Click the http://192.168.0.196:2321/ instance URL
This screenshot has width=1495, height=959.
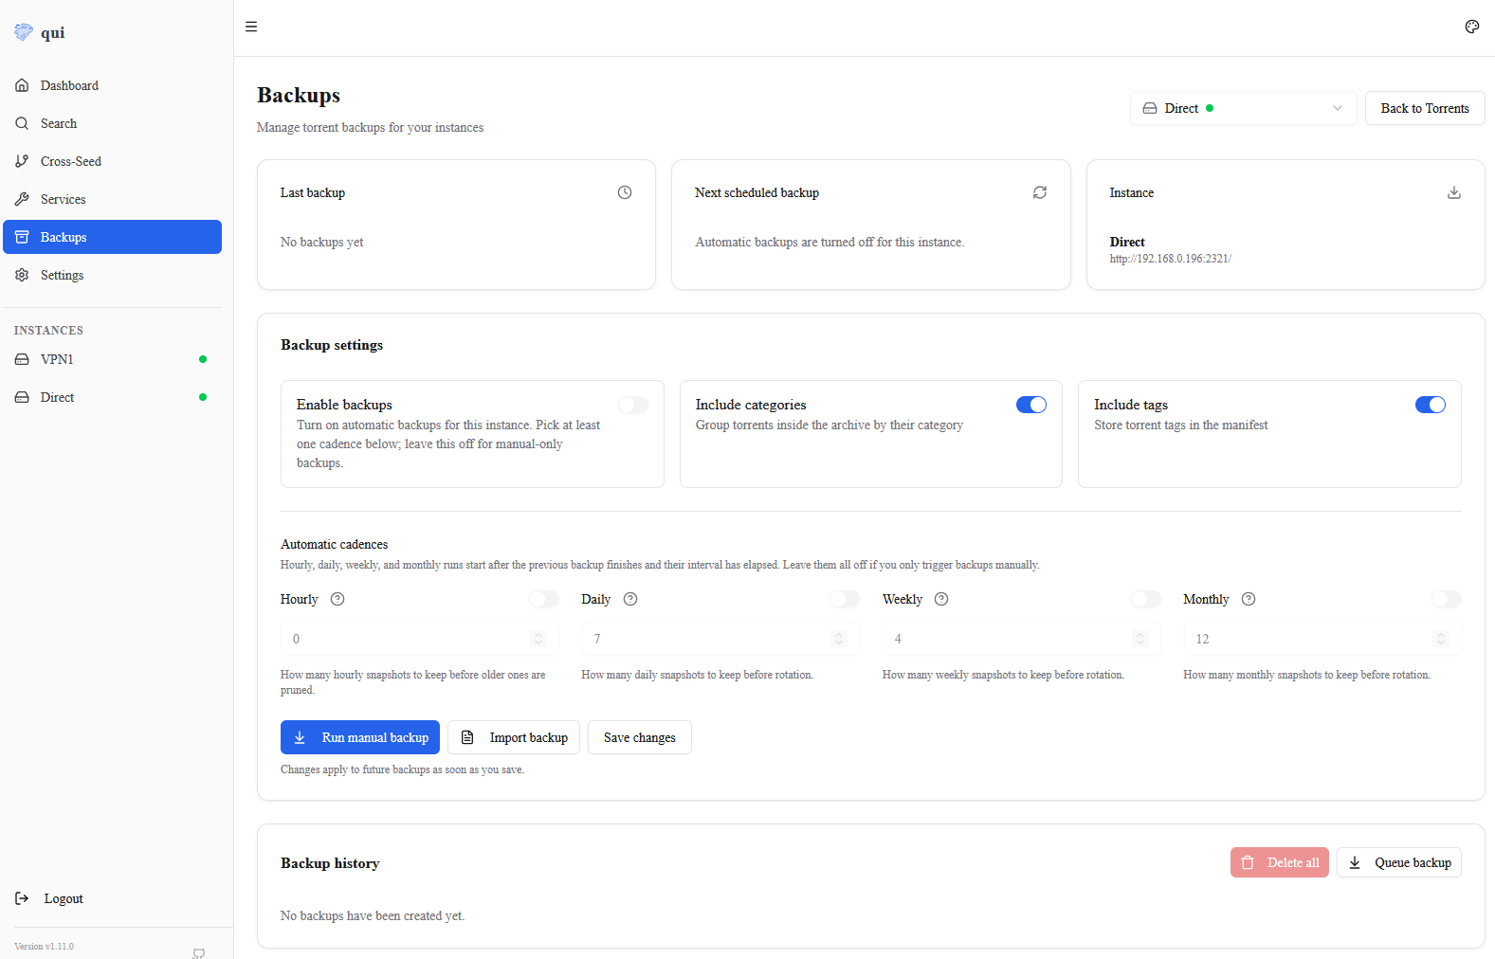(x=1171, y=259)
